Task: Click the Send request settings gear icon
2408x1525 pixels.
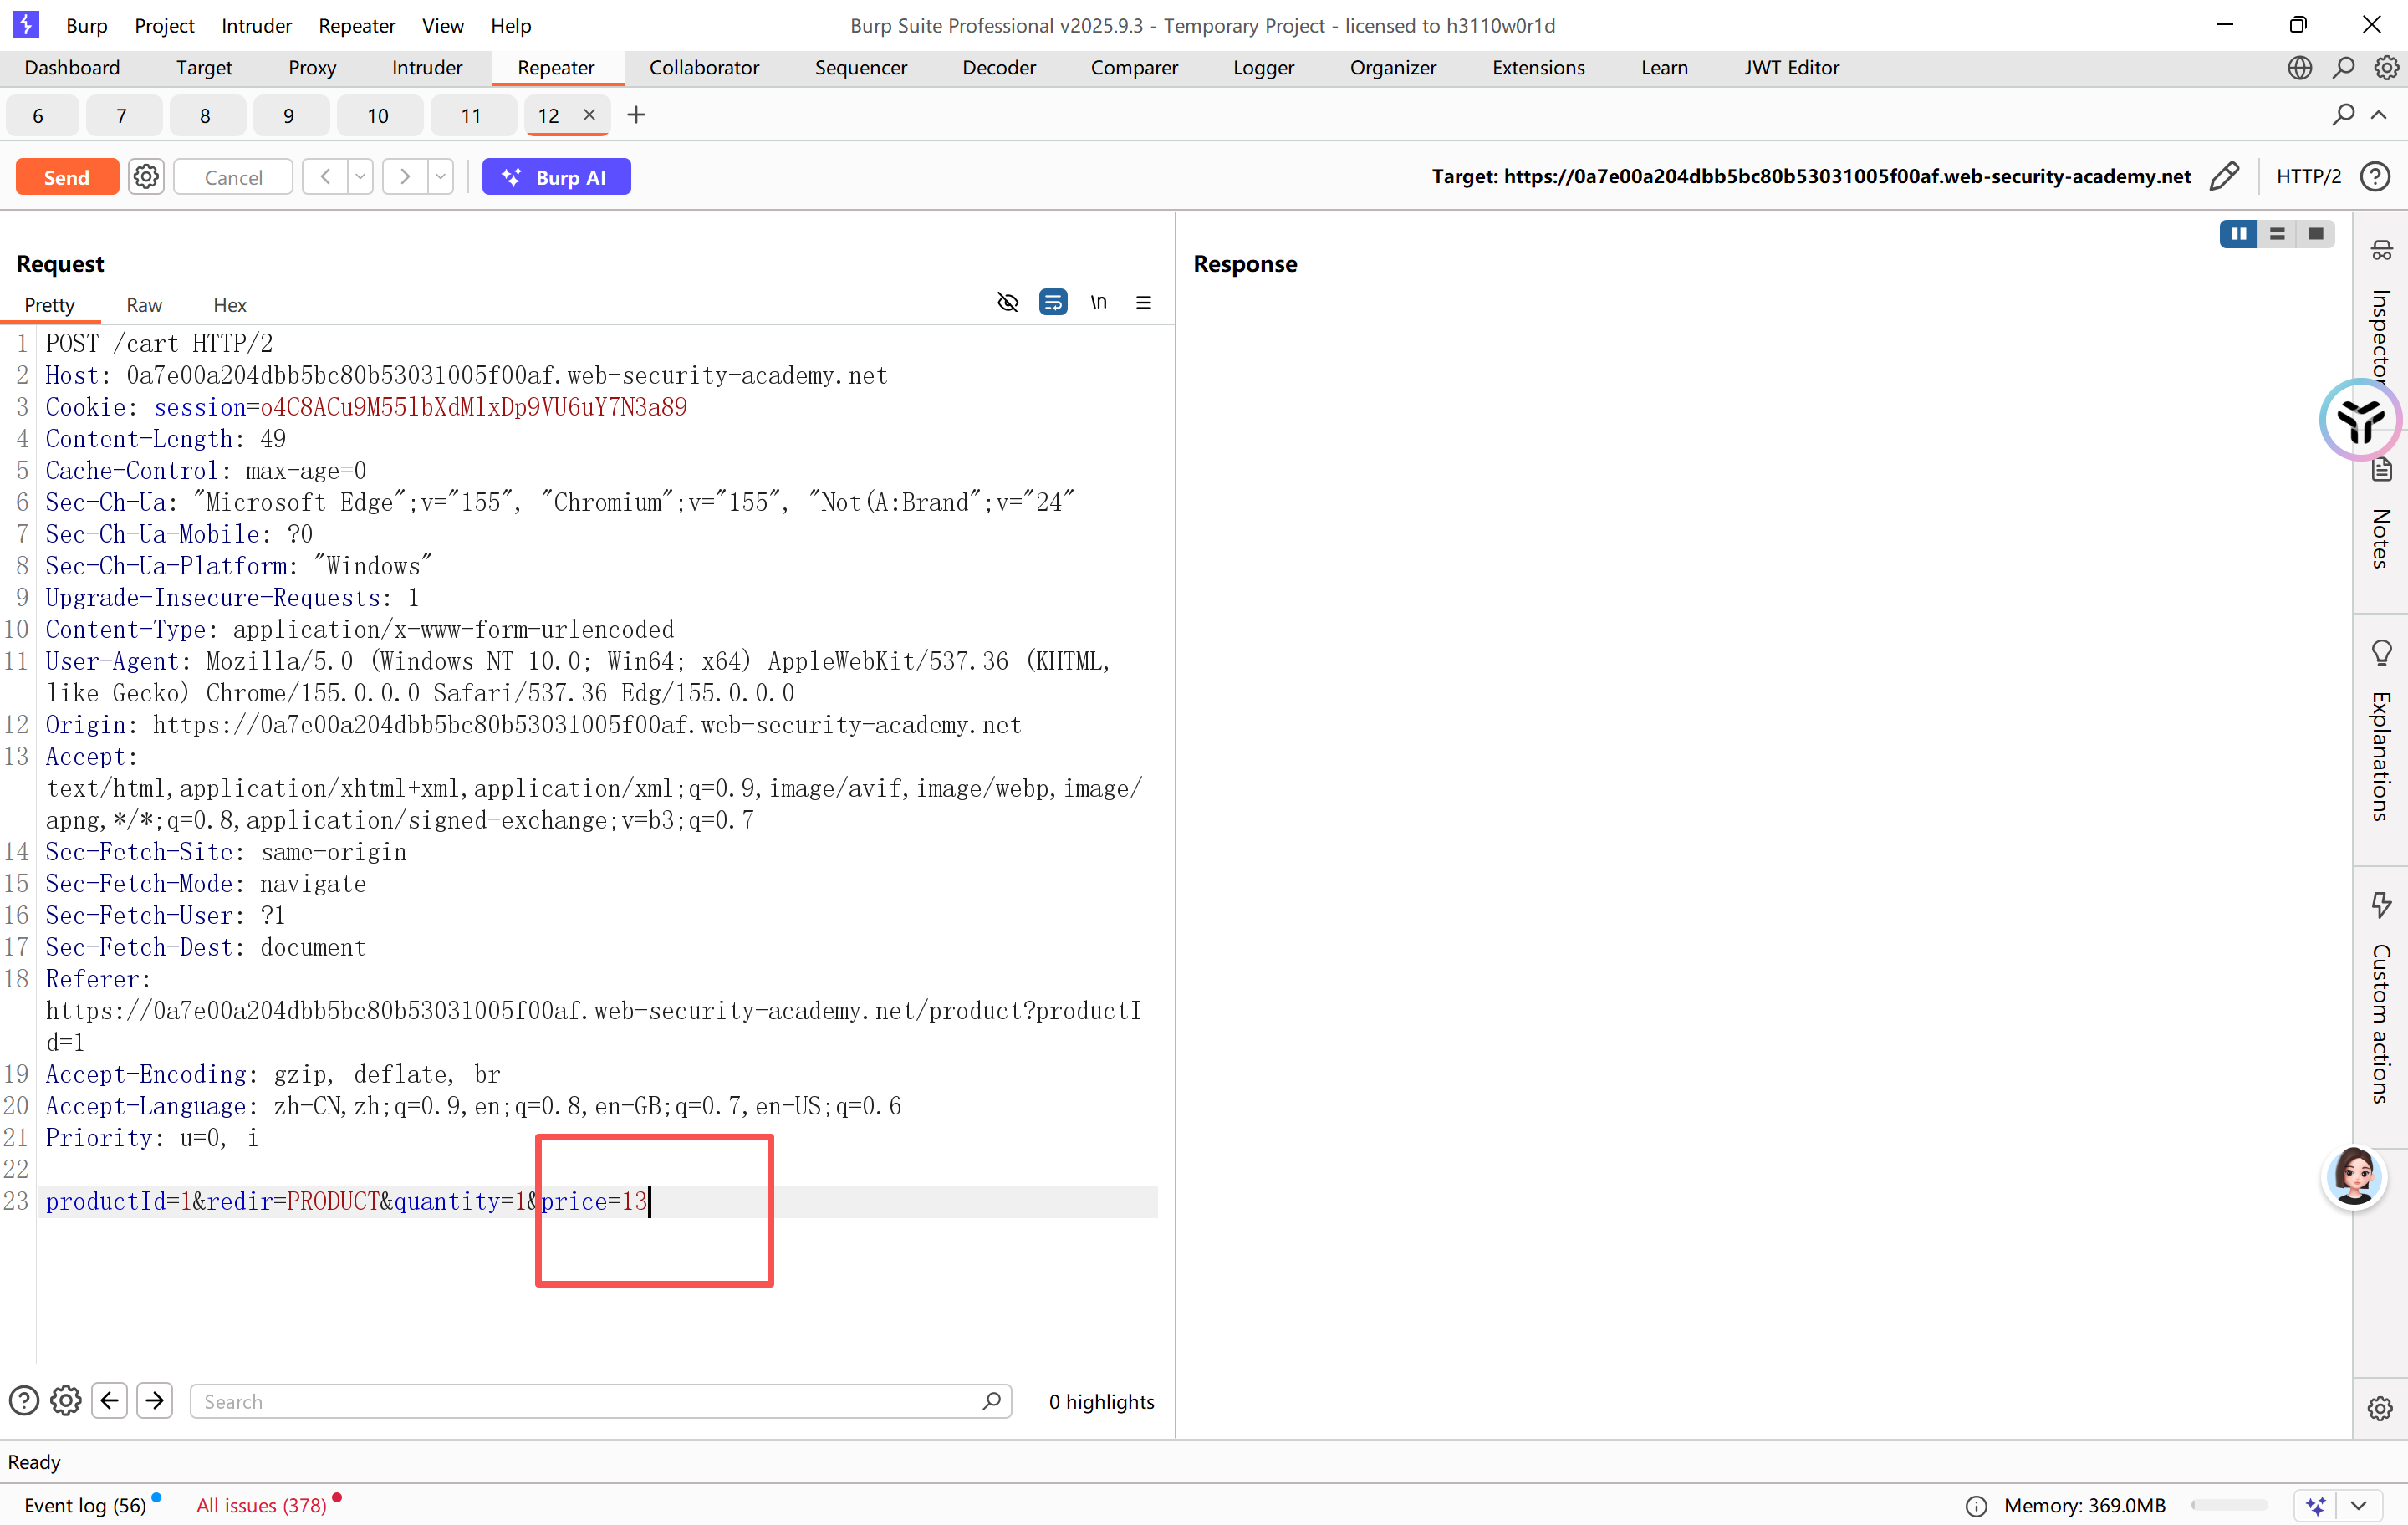Action: (x=146, y=177)
